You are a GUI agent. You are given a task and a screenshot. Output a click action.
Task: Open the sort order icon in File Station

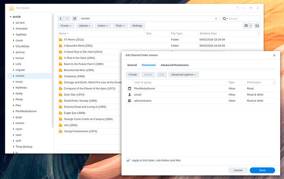257,25
